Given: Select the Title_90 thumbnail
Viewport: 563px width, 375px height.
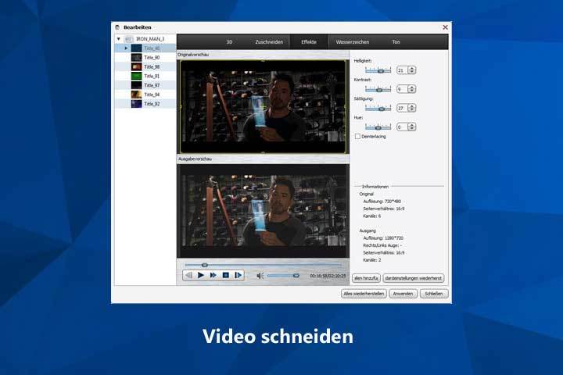Looking at the screenshot, I should (136, 57).
